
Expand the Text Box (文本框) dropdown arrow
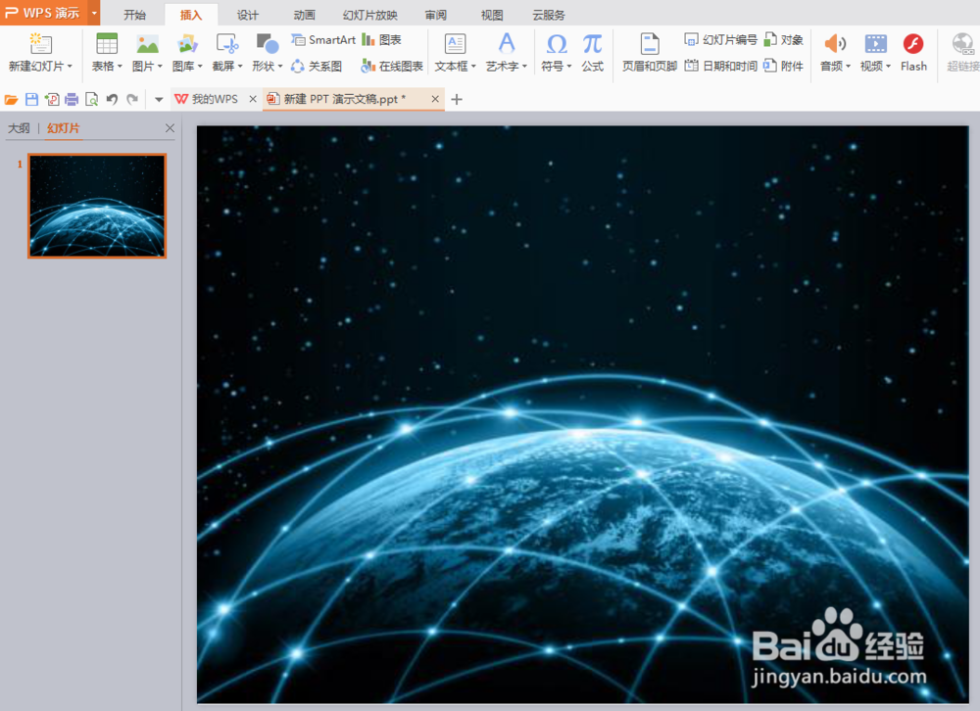[473, 67]
